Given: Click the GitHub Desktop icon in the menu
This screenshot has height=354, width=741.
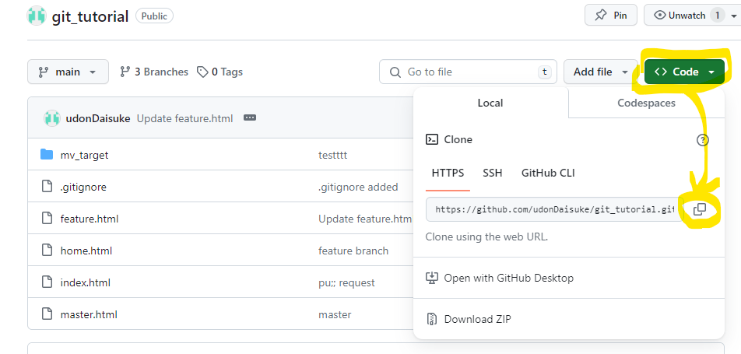Looking at the screenshot, I should 432,278.
